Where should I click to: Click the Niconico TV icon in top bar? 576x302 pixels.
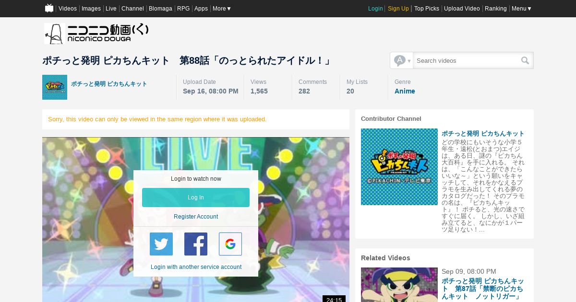tap(49, 8)
